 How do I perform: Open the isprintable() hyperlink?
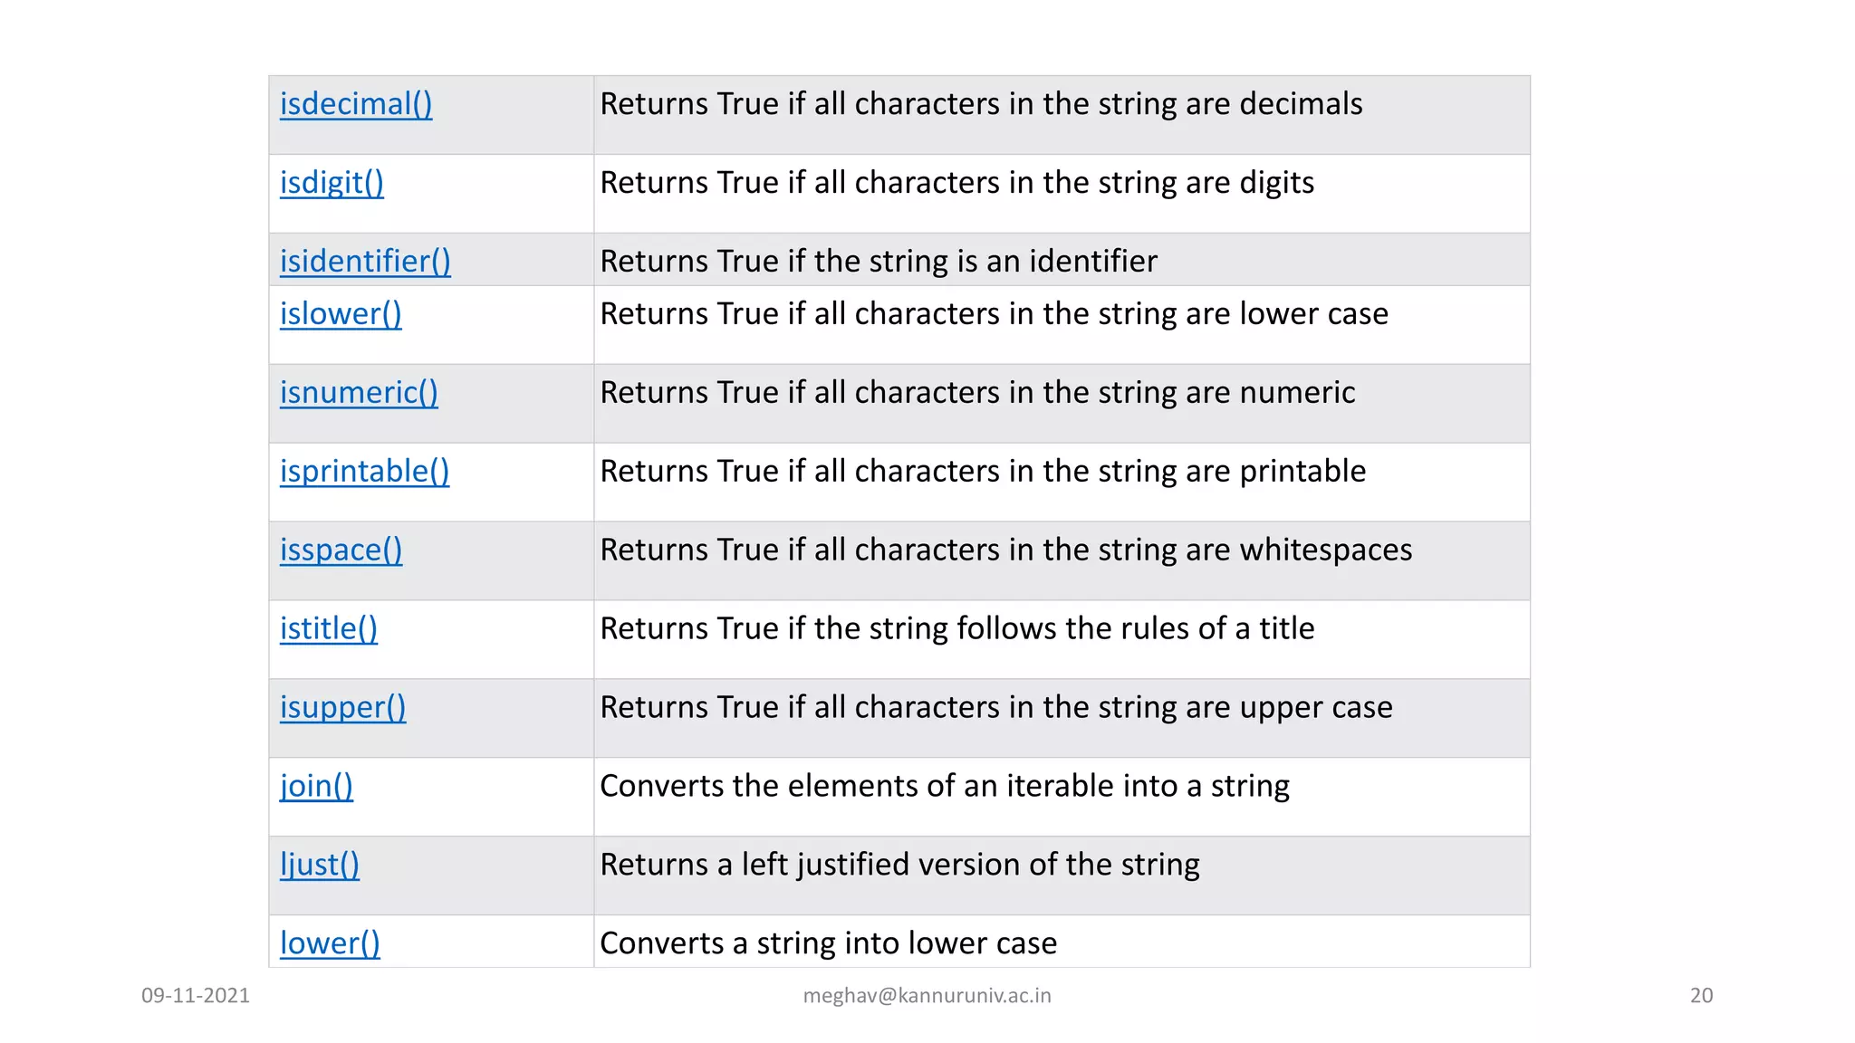364,473
